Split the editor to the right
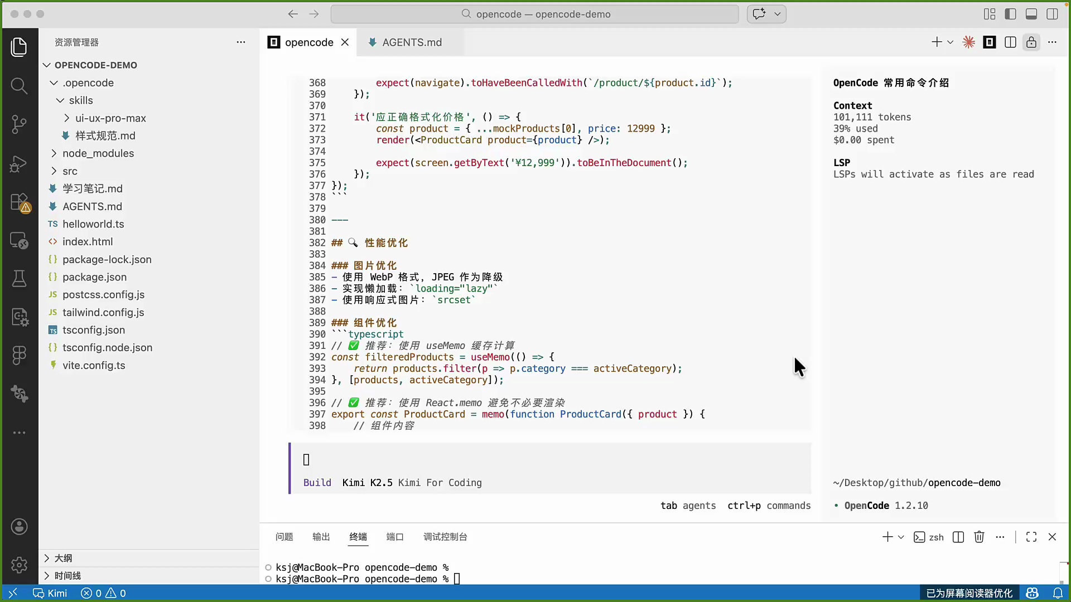The height and width of the screenshot is (602, 1071). coord(1010,42)
